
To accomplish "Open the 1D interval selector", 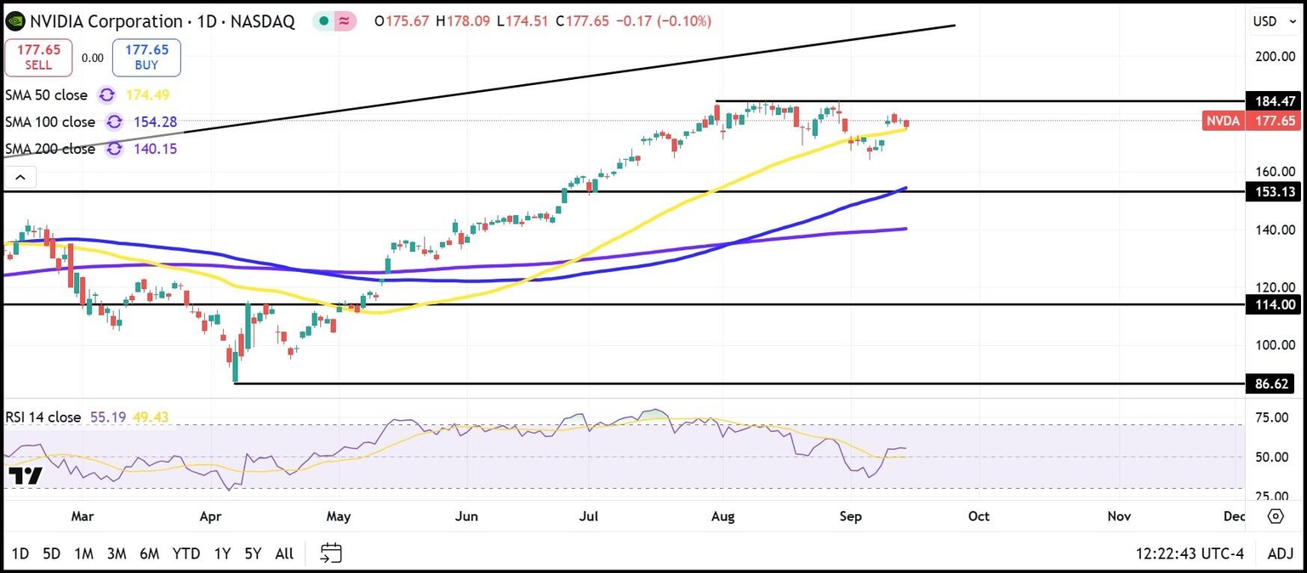I will pyautogui.click(x=208, y=20).
